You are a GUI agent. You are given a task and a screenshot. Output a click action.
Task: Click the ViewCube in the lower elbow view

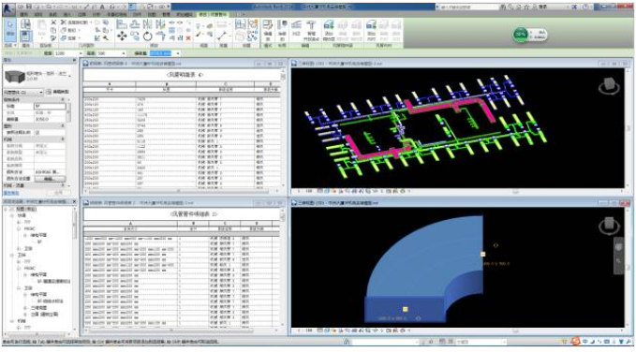click(x=609, y=225)
